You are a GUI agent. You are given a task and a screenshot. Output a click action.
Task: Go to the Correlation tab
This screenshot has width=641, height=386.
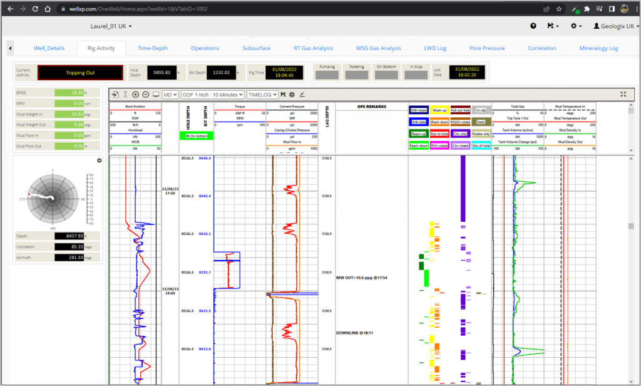541,48
